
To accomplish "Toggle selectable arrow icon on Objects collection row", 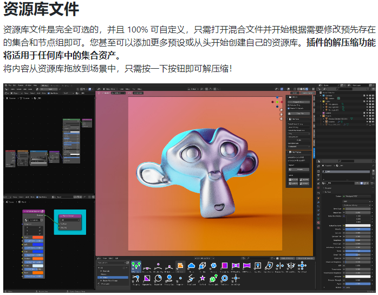I will click(367, 116).
